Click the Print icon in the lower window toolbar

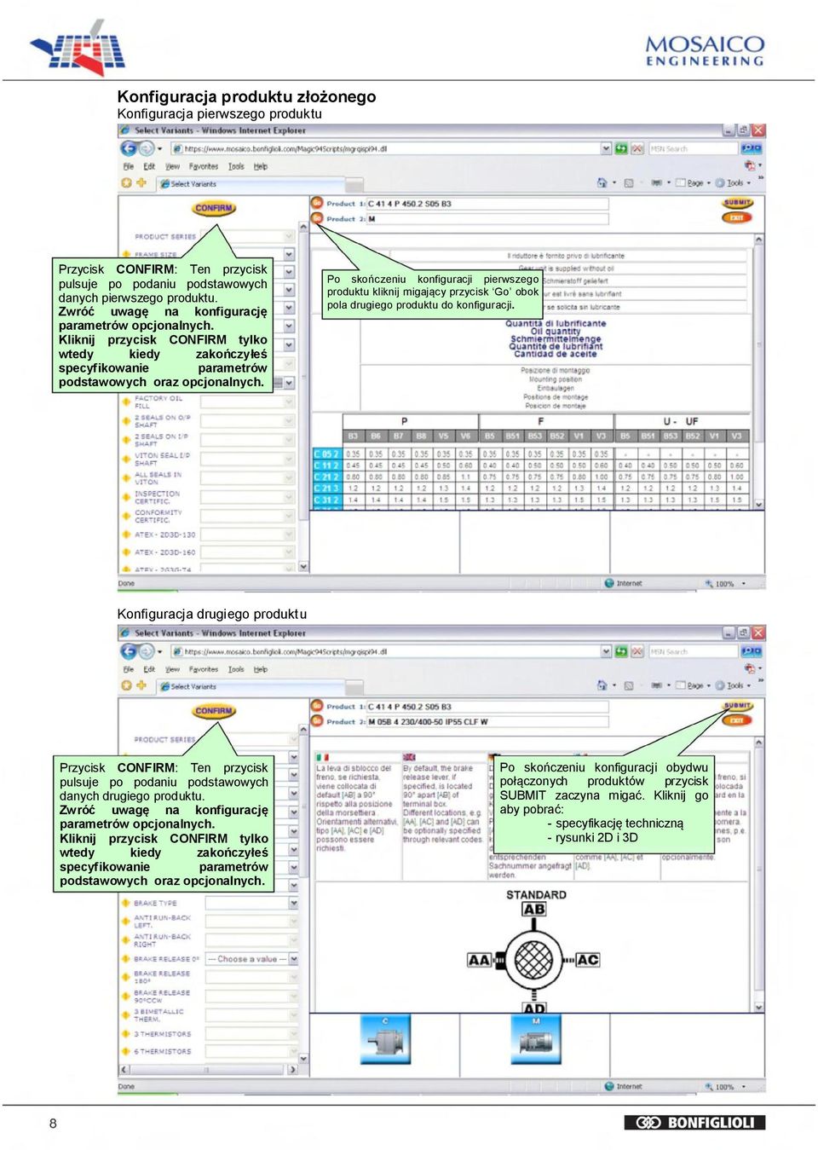tap(656, 685)
